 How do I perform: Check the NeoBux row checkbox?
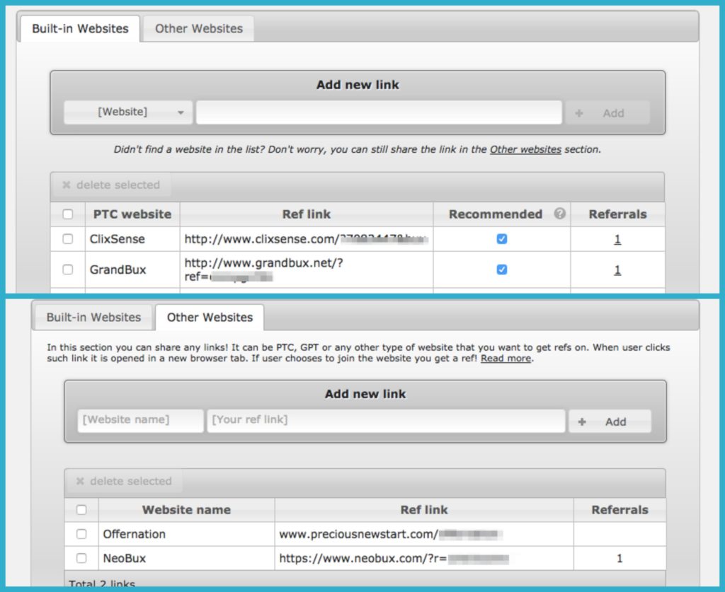pos(81,558)
